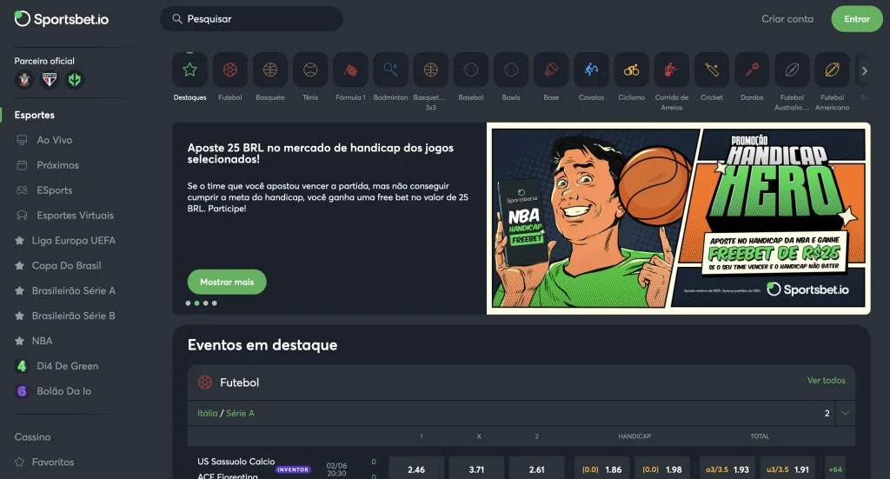Focus the Pesquisar search field
Image resolution: width=890 pixels, height=479 pixels.
pos(251,19)
